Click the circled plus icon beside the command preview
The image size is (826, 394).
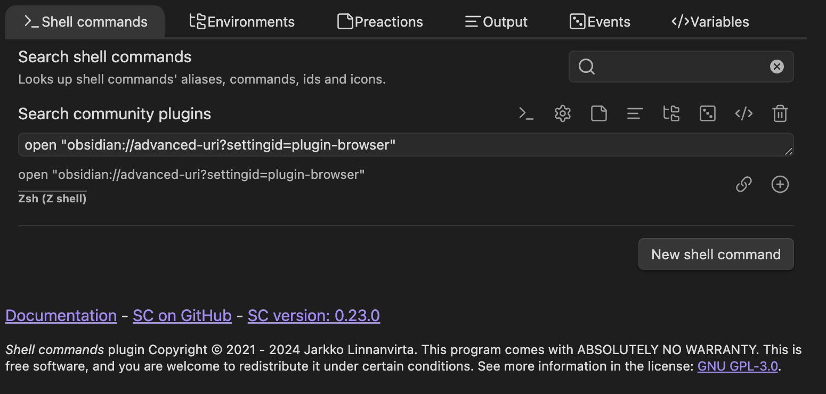coord(780,184)
